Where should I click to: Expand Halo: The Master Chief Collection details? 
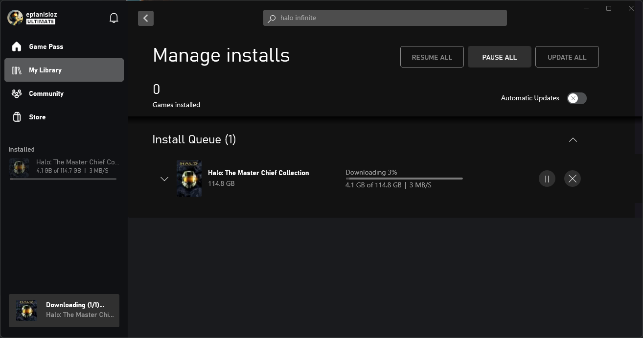164,179
